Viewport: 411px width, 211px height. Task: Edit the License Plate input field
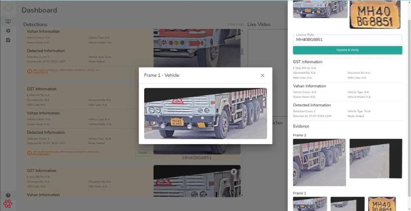tap(348, 40)
